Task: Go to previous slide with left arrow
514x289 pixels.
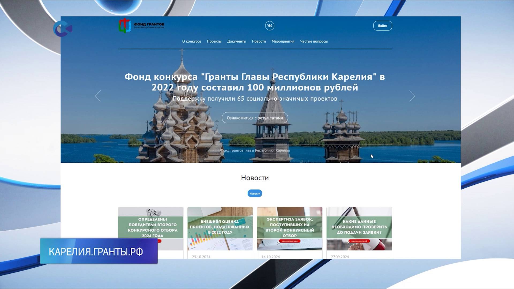Action: 98,96
